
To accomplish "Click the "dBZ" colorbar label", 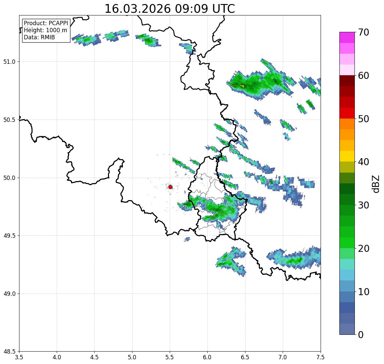I will pyautogui.click(x=375, y=184).
